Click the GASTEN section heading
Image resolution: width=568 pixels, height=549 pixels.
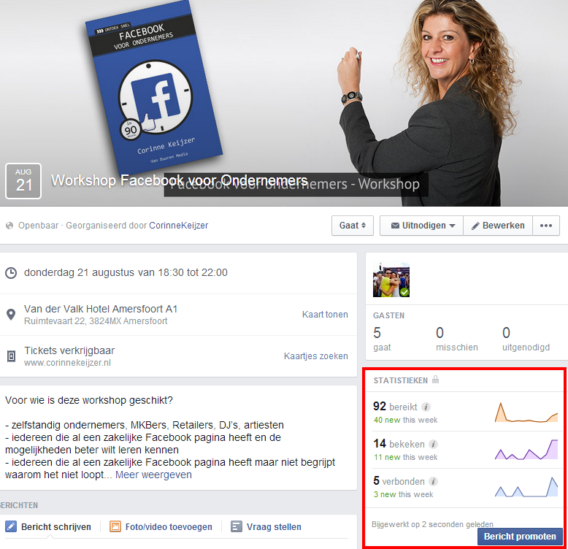[x=388, y=315]
